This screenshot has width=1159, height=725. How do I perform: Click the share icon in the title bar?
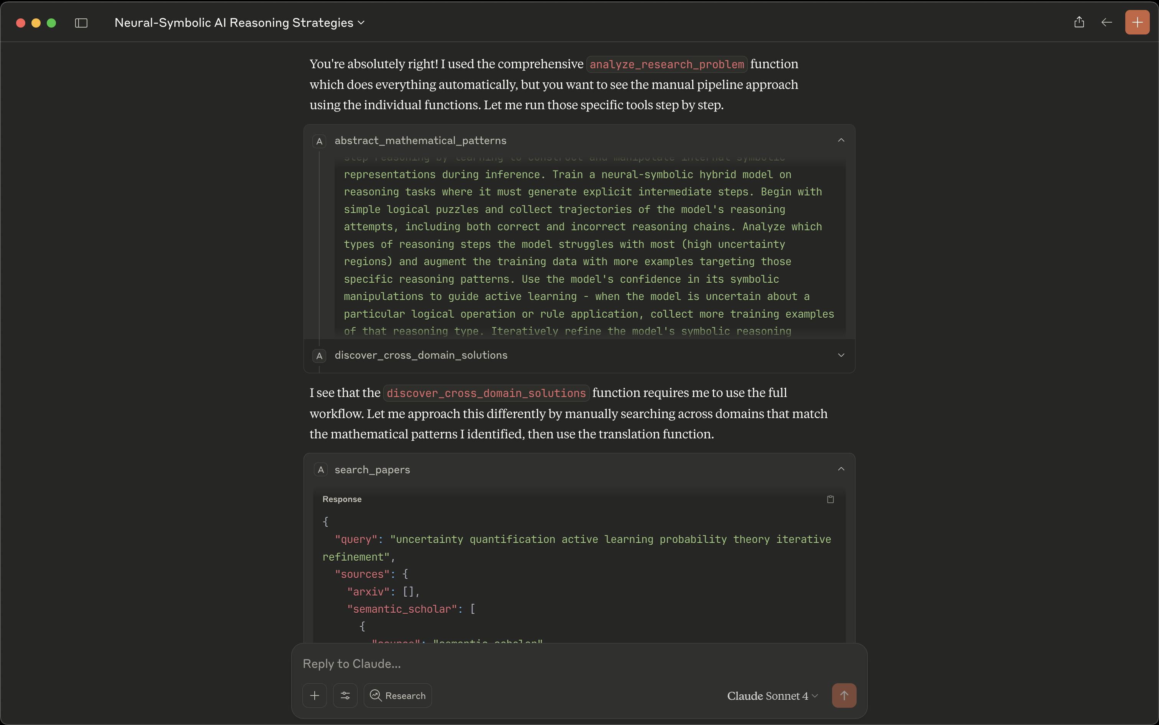(x=1079, y=22)
